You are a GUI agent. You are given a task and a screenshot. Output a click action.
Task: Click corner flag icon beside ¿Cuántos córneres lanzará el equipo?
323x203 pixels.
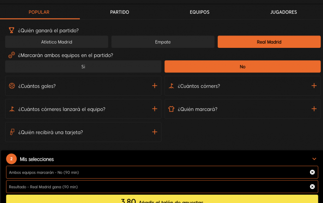point(12,109)
